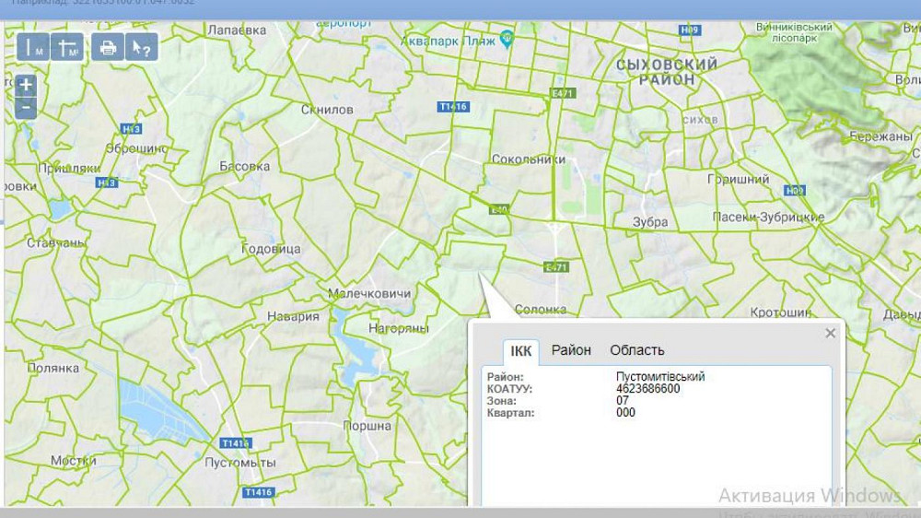This screenshot has width=921, height=518.
Task: Activate the identify info cursor tool
Action: (x=142, y=47)
